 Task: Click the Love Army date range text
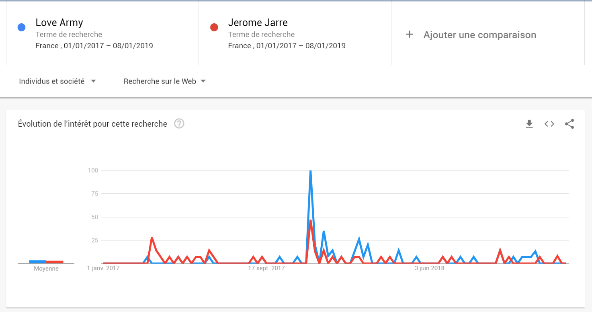(94, 46)
